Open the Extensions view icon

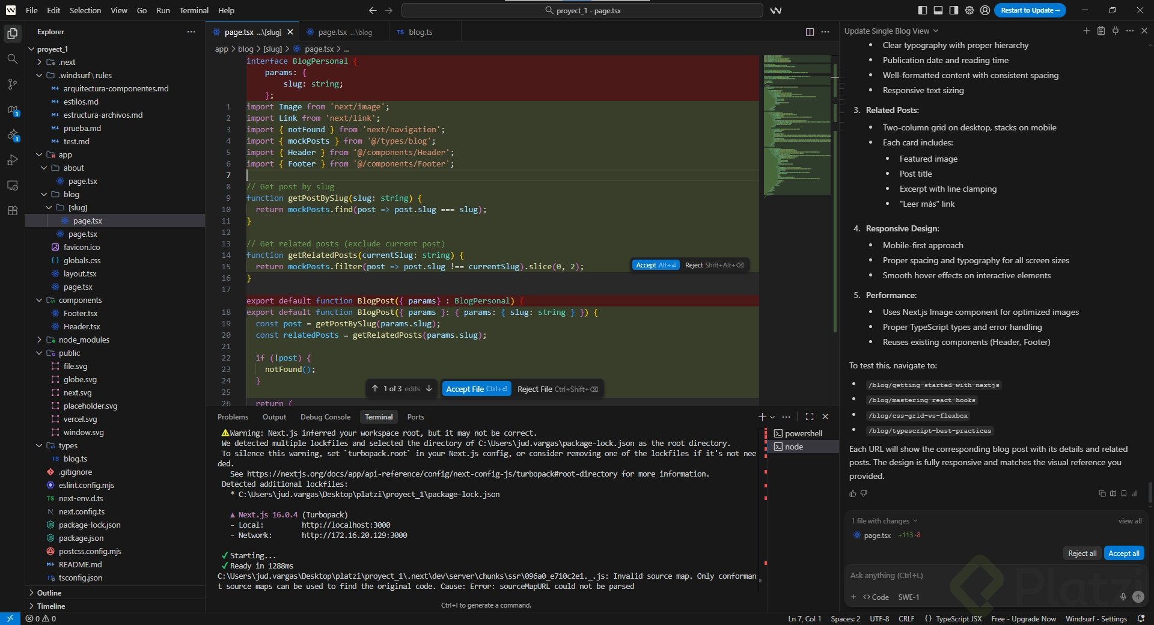click(12, 211)
